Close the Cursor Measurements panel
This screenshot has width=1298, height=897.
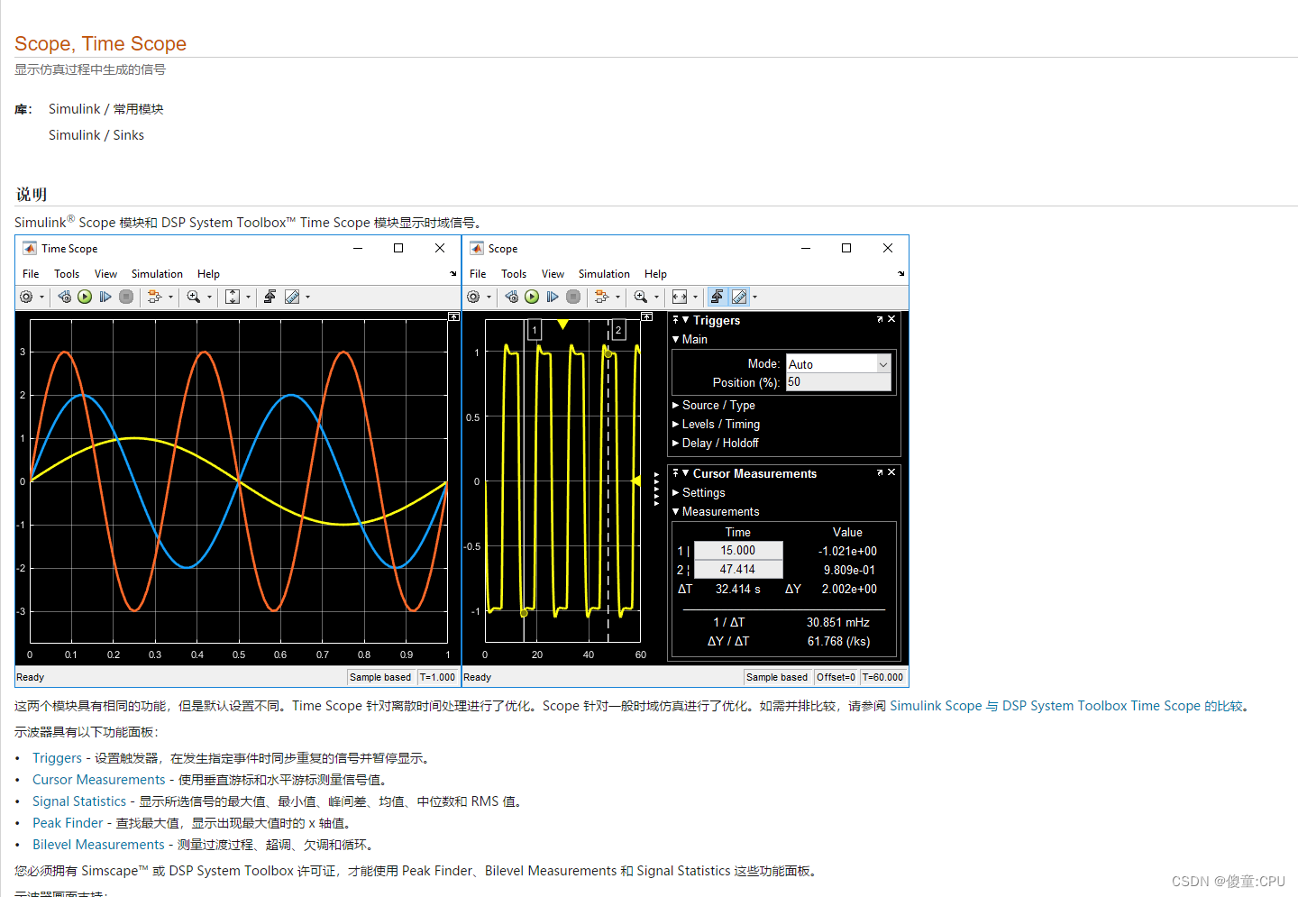pyautogui.click(x=891, y=472)
